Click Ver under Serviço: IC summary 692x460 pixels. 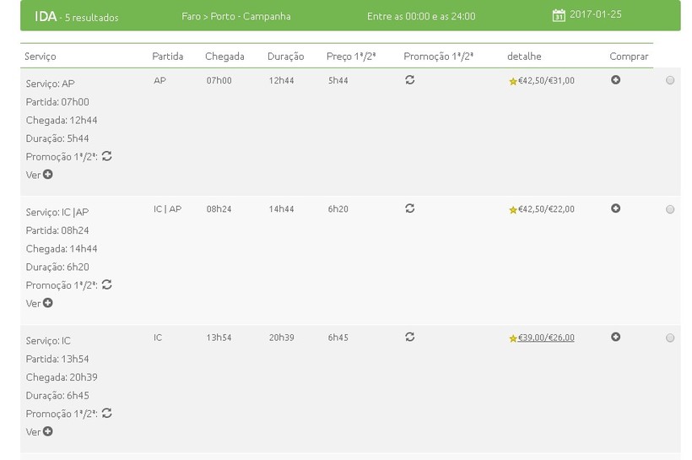pos(39,432)
